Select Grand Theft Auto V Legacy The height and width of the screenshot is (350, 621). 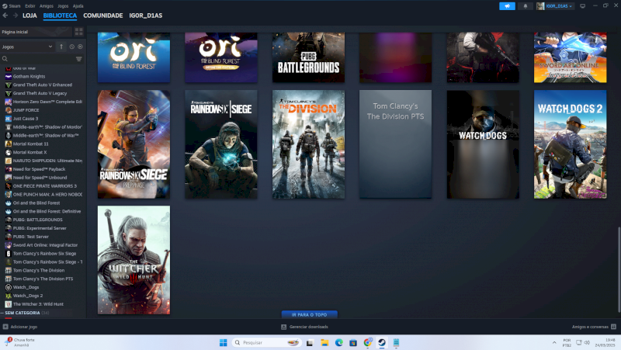43,93
